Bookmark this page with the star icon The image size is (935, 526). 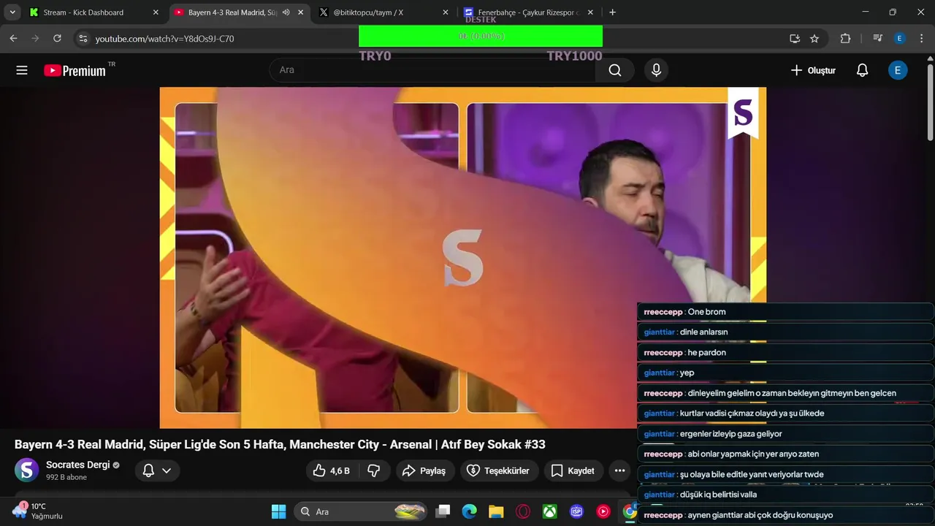coord(814,39)
